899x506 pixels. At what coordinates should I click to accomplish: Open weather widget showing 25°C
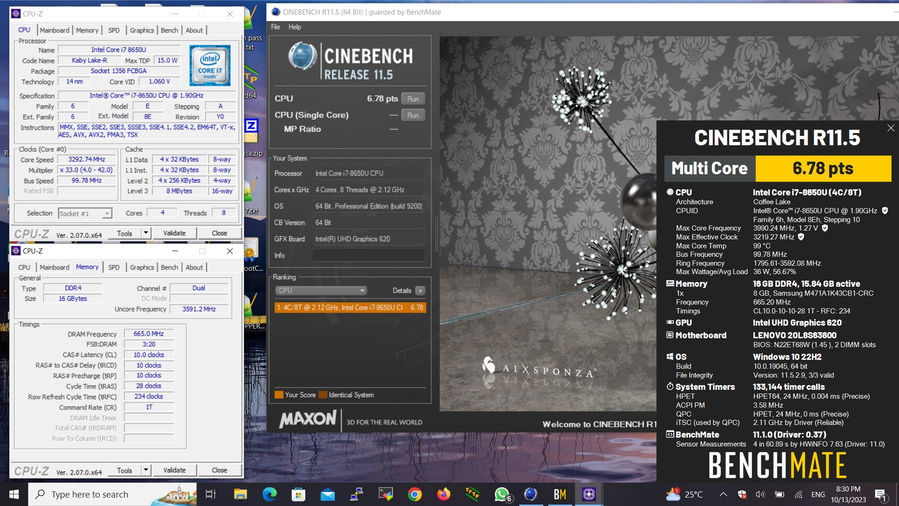pos(685,494)
